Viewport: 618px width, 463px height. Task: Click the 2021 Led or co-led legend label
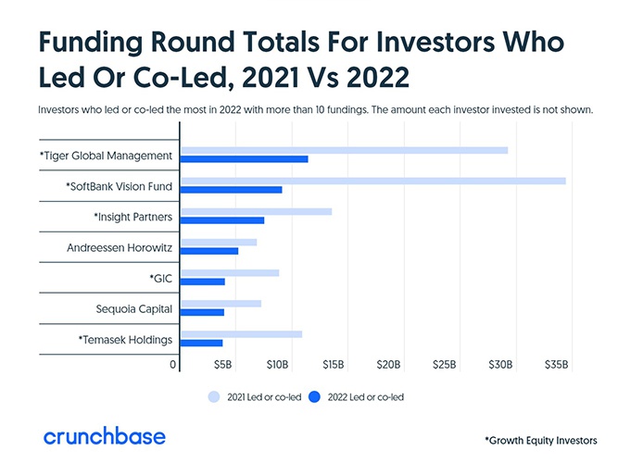(263, 396)
